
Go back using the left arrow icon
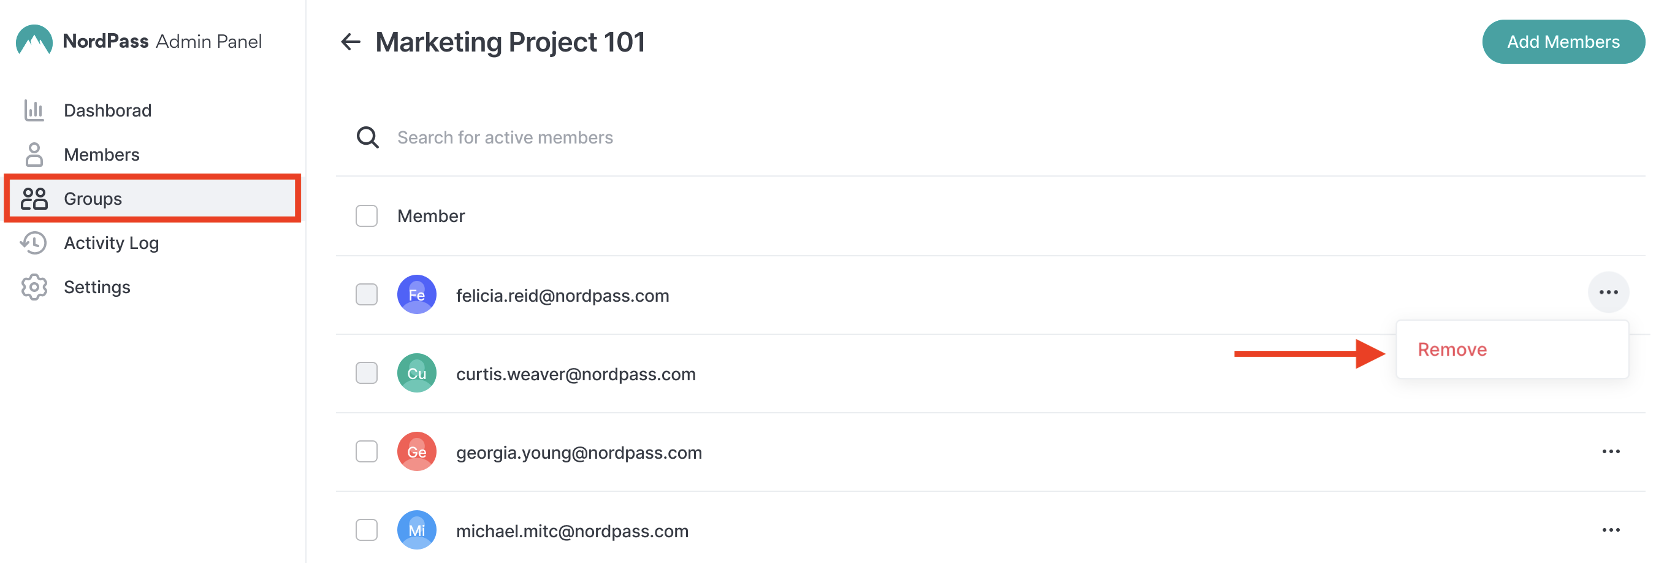coord(351,42)
